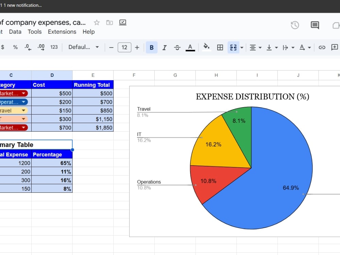Toggle merge cells button

pyautogui.click(x=233, y=48)
